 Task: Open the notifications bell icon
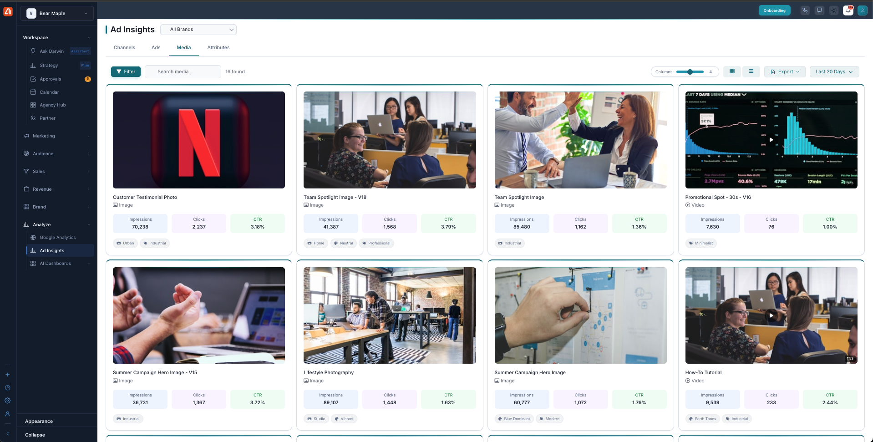click(848, 10)
